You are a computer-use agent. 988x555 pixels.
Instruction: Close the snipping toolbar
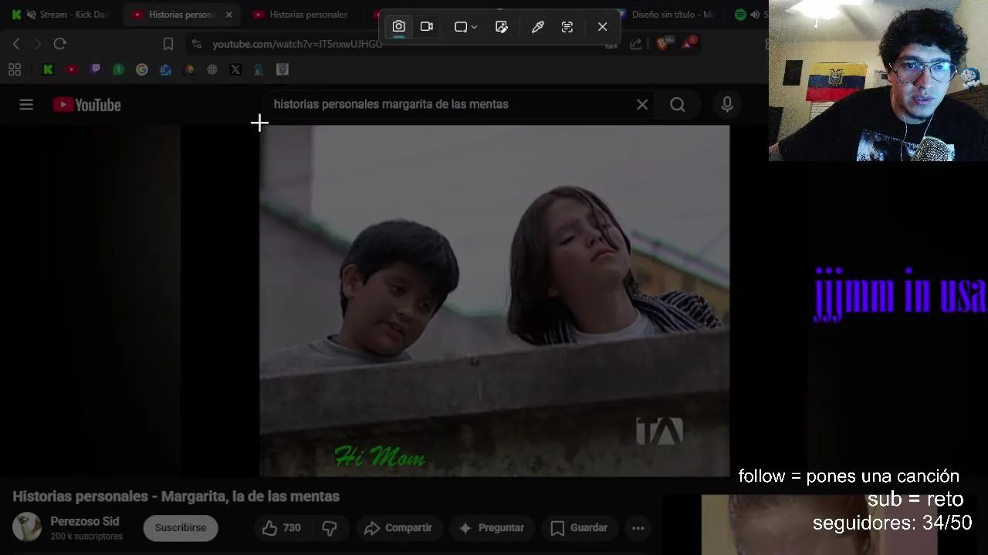click(x=602, y=27)
